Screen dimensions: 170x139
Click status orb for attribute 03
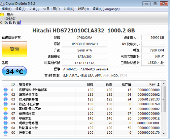tap(6, 99)
